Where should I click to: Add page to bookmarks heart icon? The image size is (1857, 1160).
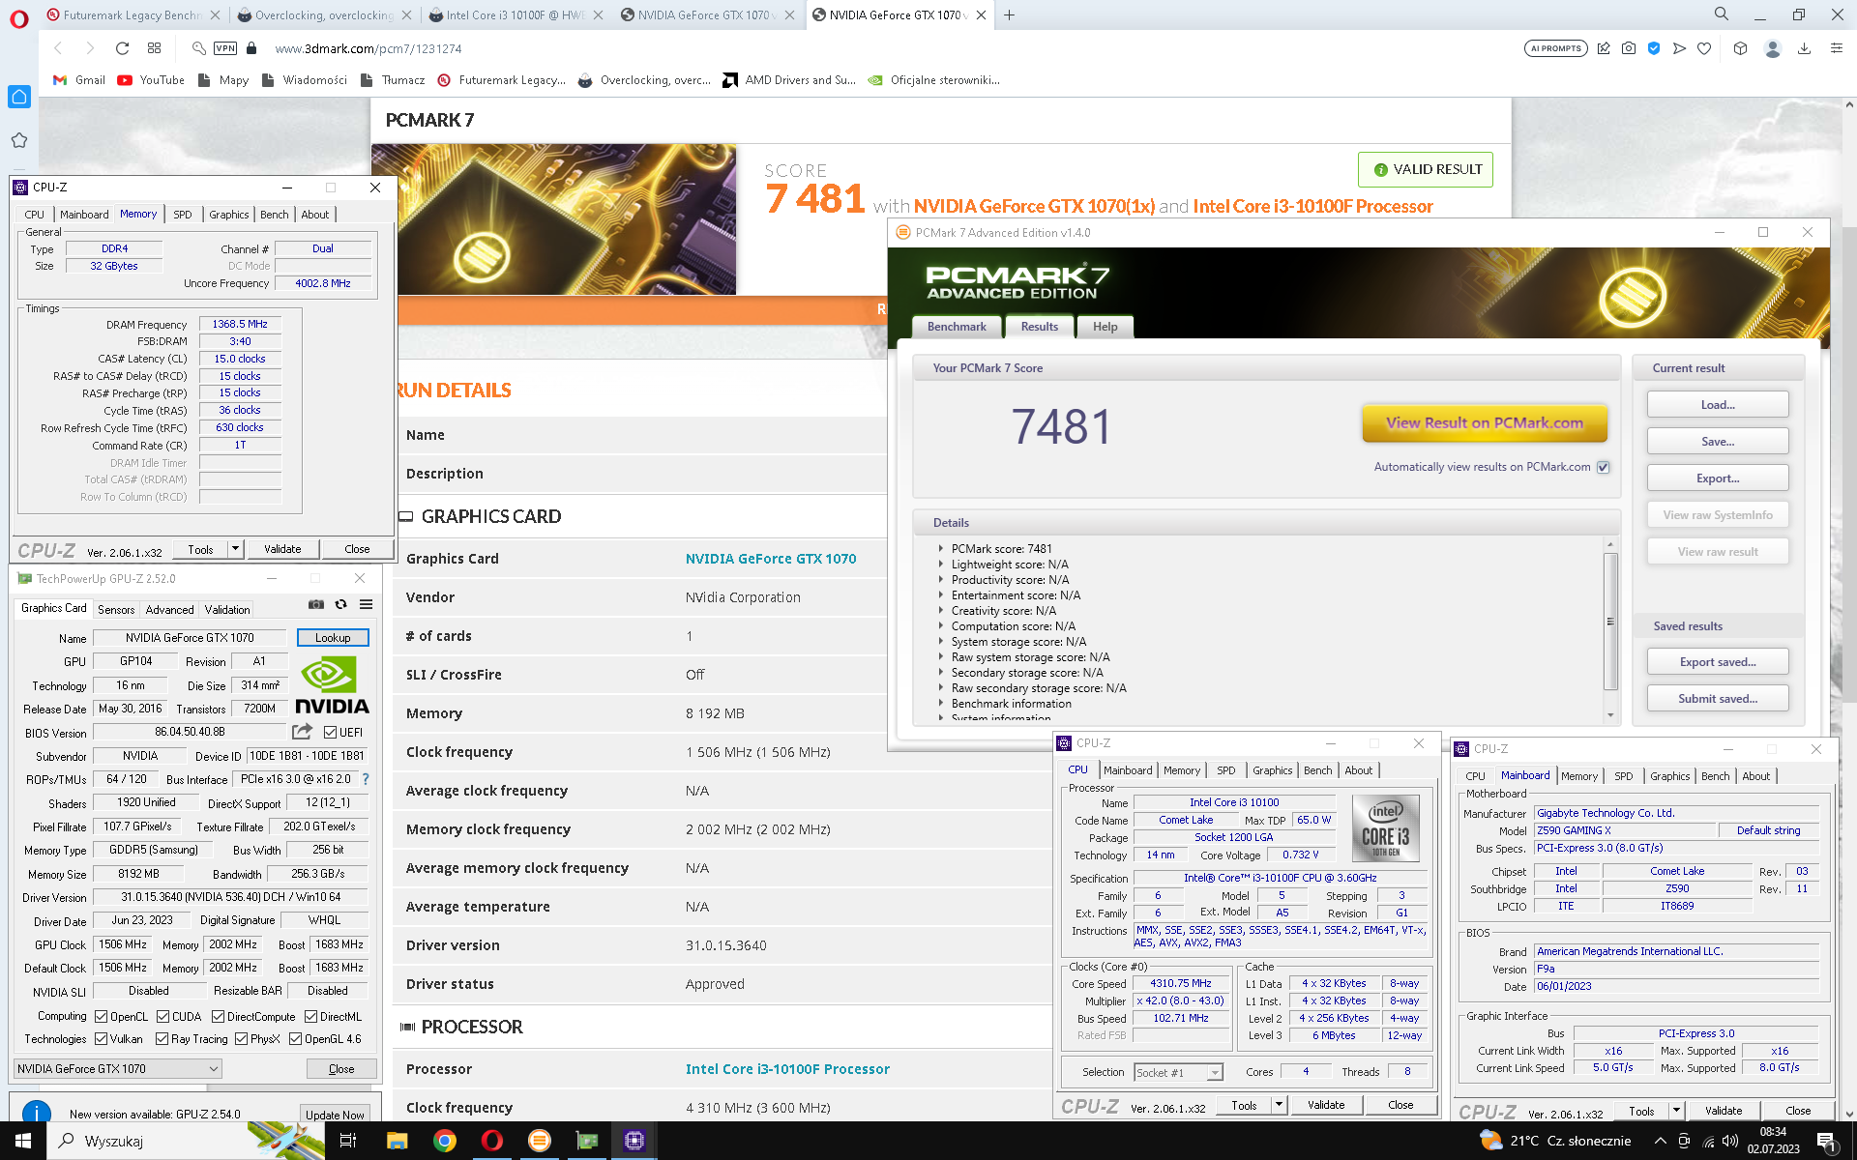point(1704,48)
